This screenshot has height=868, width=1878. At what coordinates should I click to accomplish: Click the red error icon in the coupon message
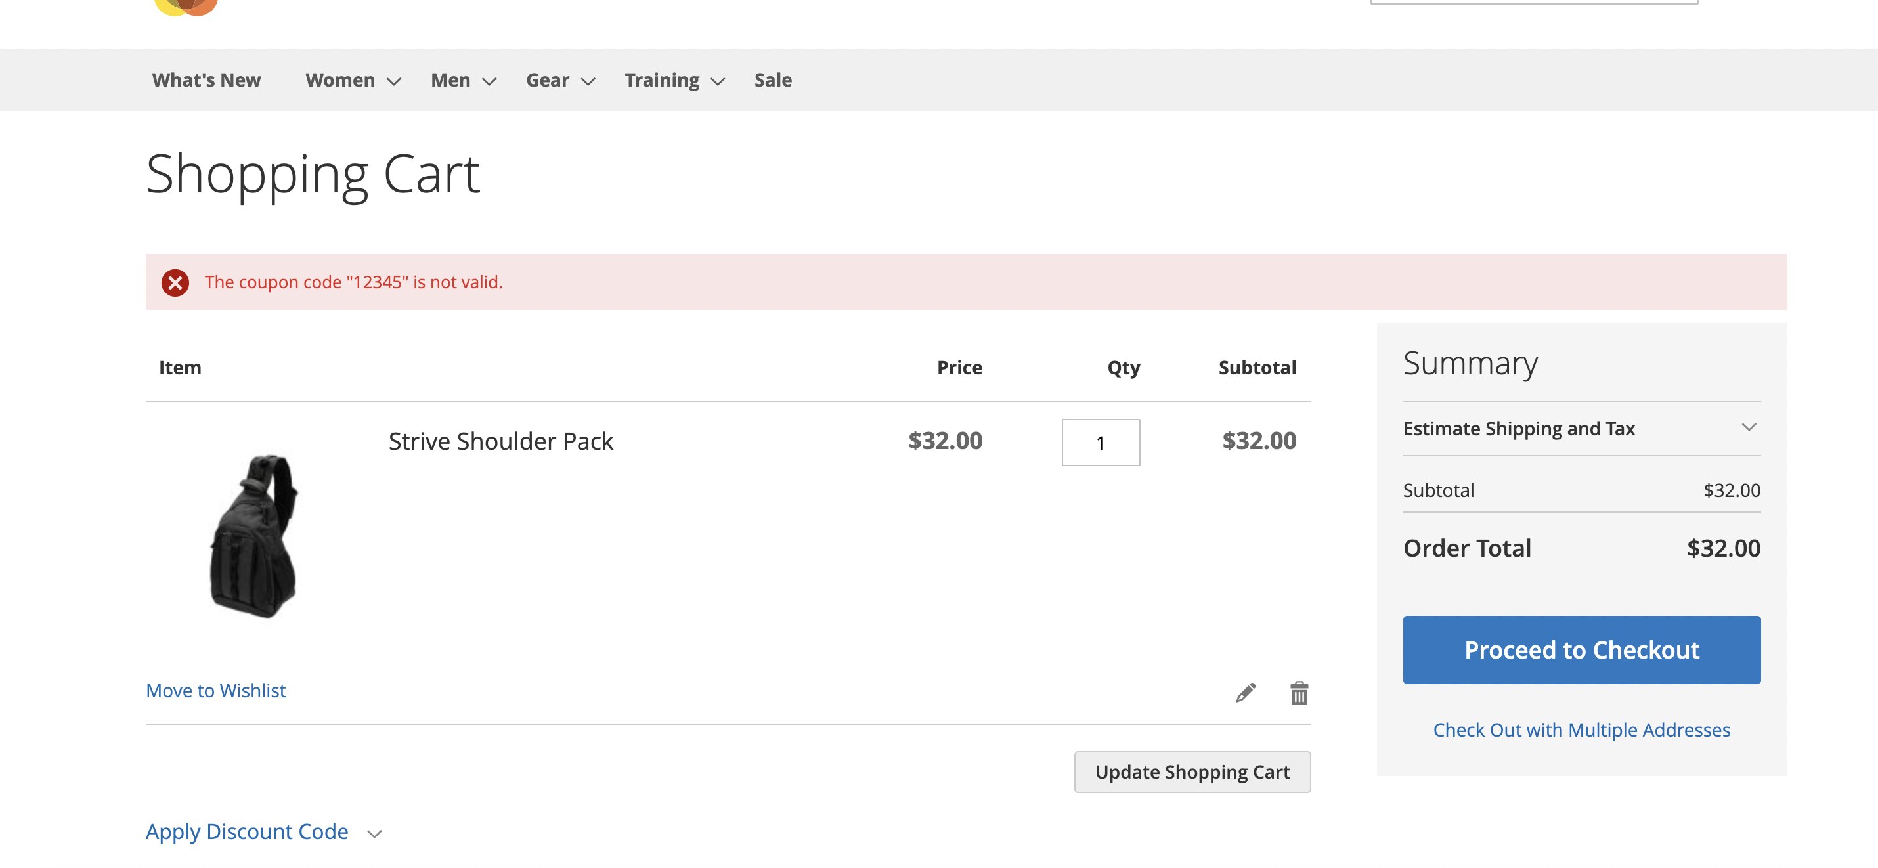[x=175, y=282]
